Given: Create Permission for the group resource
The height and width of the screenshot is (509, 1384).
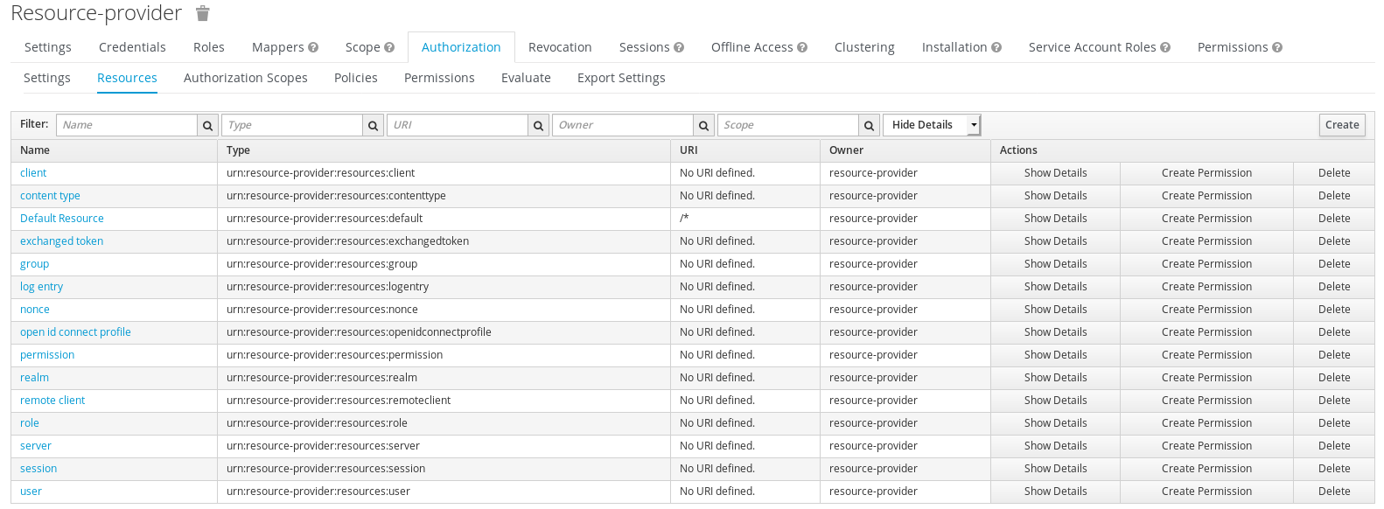Looking at the screenshot, I should click(1206, 264).
